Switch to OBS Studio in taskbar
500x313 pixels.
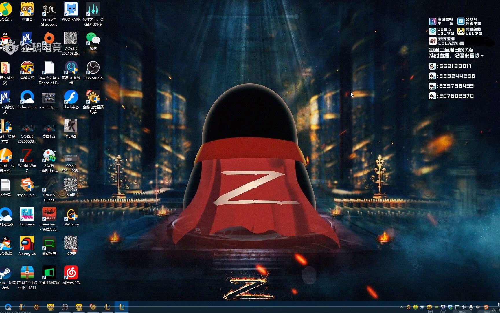[x=65, y=307]
